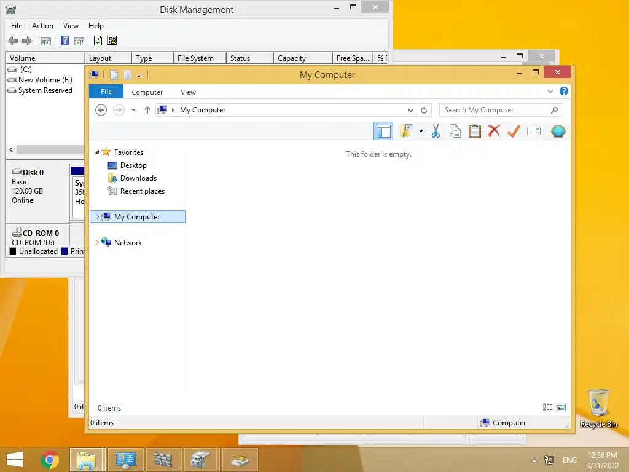The height and width of the screenshot is (472, 629).
Task: Click Layout column header in Disk Management
Action: [108, 58]
